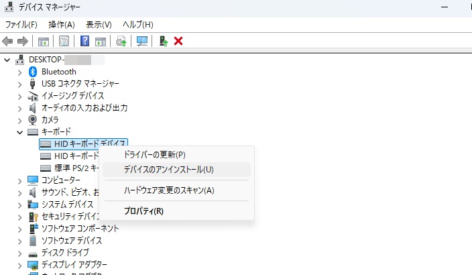Toggle the console tree pane icon
The width and height of the screenshot is (472, 275).
pos(44,42)
